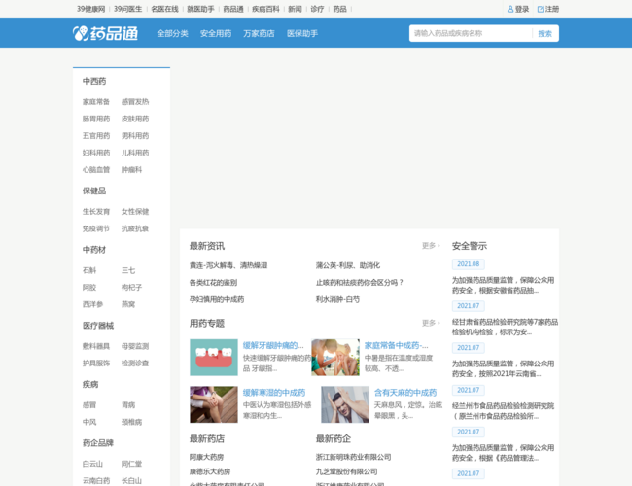Select 肠胃用药 category
This screenshot has width=632, height=486.
[96, 119]
